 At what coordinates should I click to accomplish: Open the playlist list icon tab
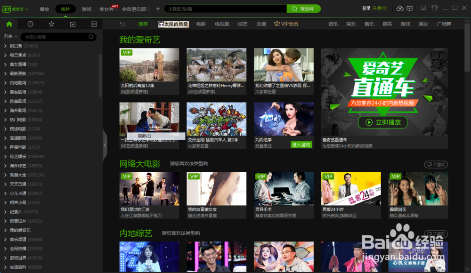click(x=94, y=24)
